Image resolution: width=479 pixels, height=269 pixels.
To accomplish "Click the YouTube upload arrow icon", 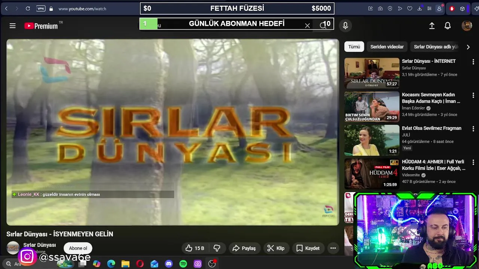I will point(432,25).
